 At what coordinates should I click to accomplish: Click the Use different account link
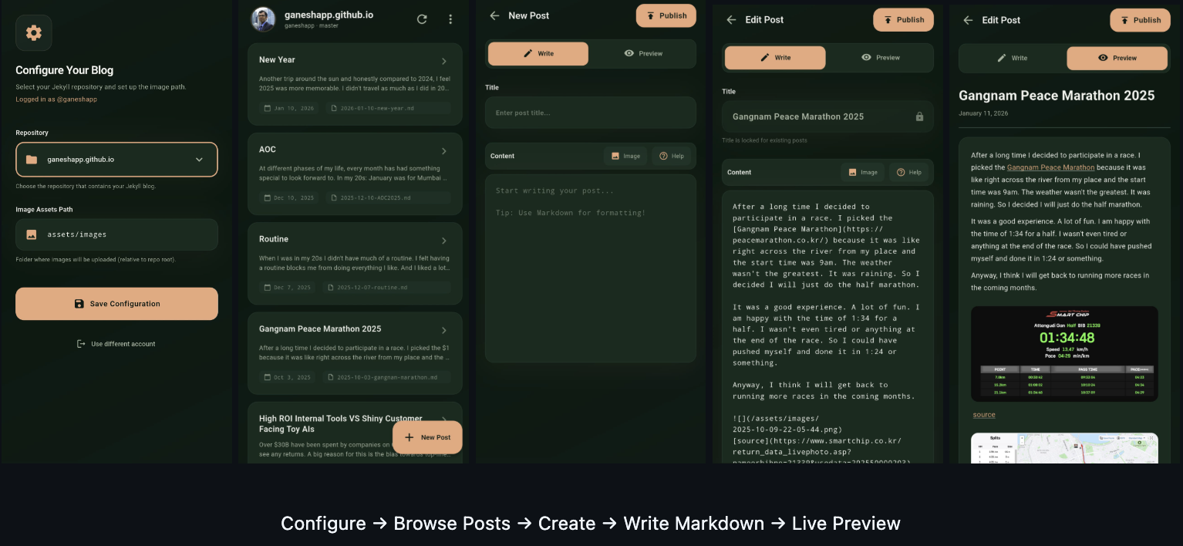[x=116, y=344]
